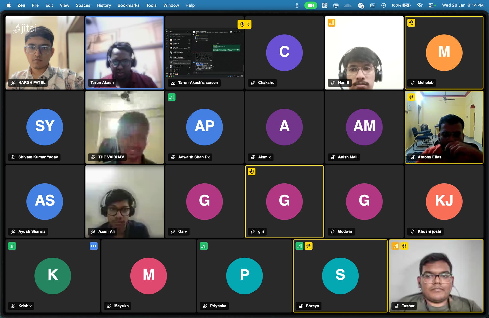Click the muted mic icon beside HARSH PATEL
Screen dimensions: 489x318
pos(13,83)
